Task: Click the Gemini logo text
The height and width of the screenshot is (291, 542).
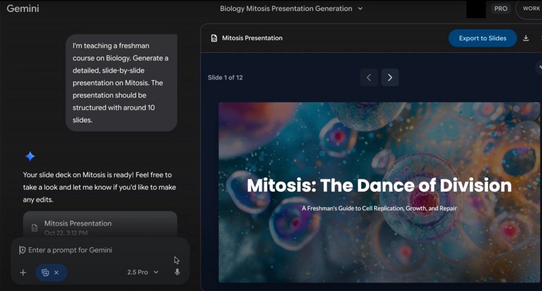Action: coord(23,9)
